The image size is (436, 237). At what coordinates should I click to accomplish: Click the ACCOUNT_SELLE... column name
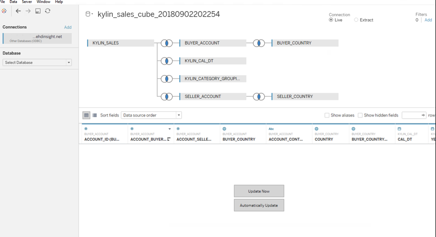pos(194,139)
